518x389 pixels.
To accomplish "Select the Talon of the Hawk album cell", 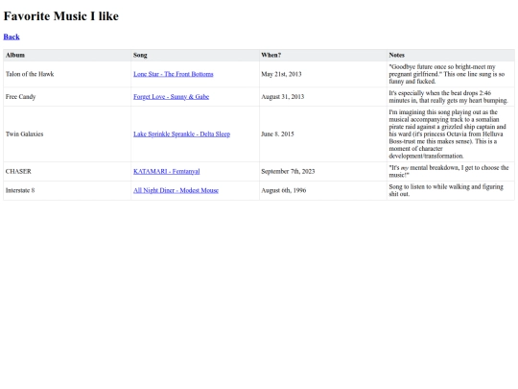I will pyautogui.click(x=67, y=74).
